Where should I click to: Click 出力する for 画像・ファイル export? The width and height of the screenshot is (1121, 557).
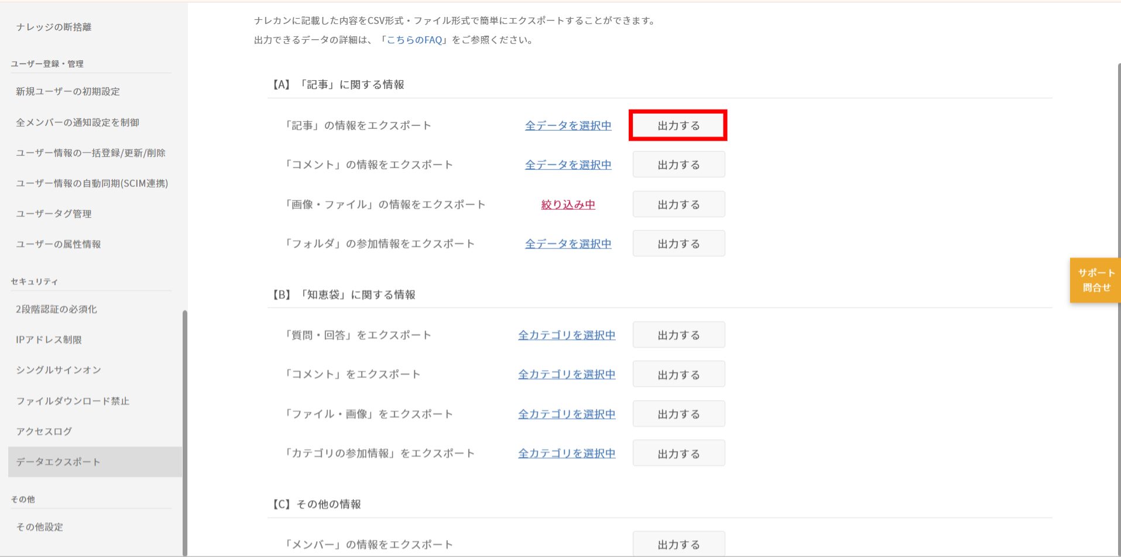(x=678, y=204)
